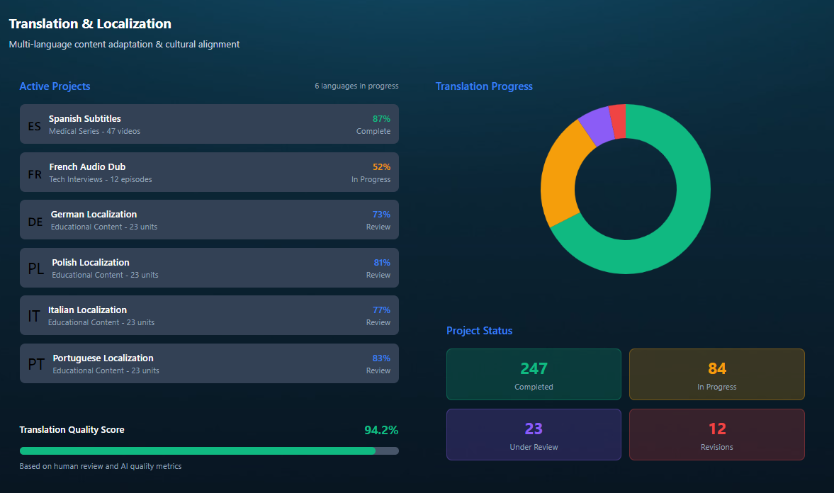
Task: Select the Under Review 23 card
Action: click(534, 434)
